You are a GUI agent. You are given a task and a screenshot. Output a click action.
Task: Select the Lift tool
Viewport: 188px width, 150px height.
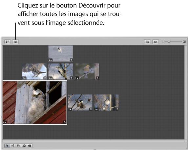click(x=24, y=145)
